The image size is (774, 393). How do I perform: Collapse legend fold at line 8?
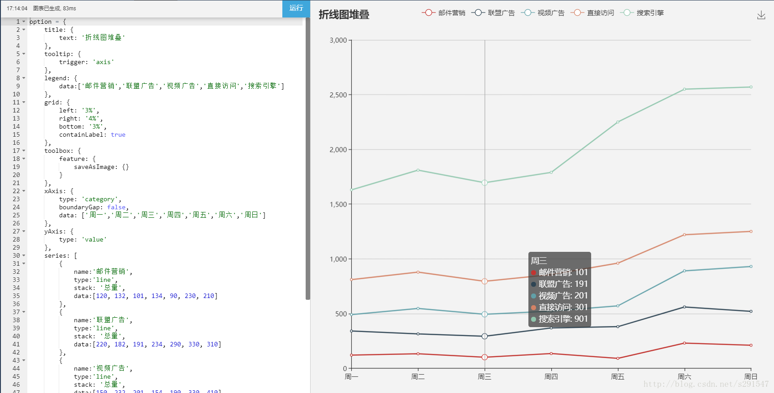[24, 78]
